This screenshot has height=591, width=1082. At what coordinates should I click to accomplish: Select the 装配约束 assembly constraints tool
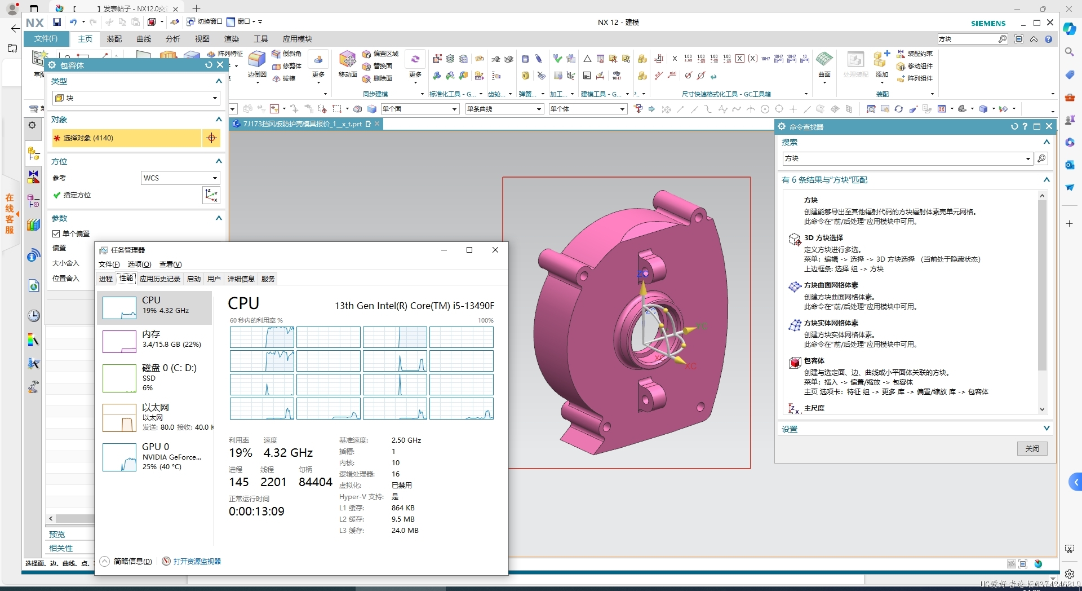tap(915, 54)
